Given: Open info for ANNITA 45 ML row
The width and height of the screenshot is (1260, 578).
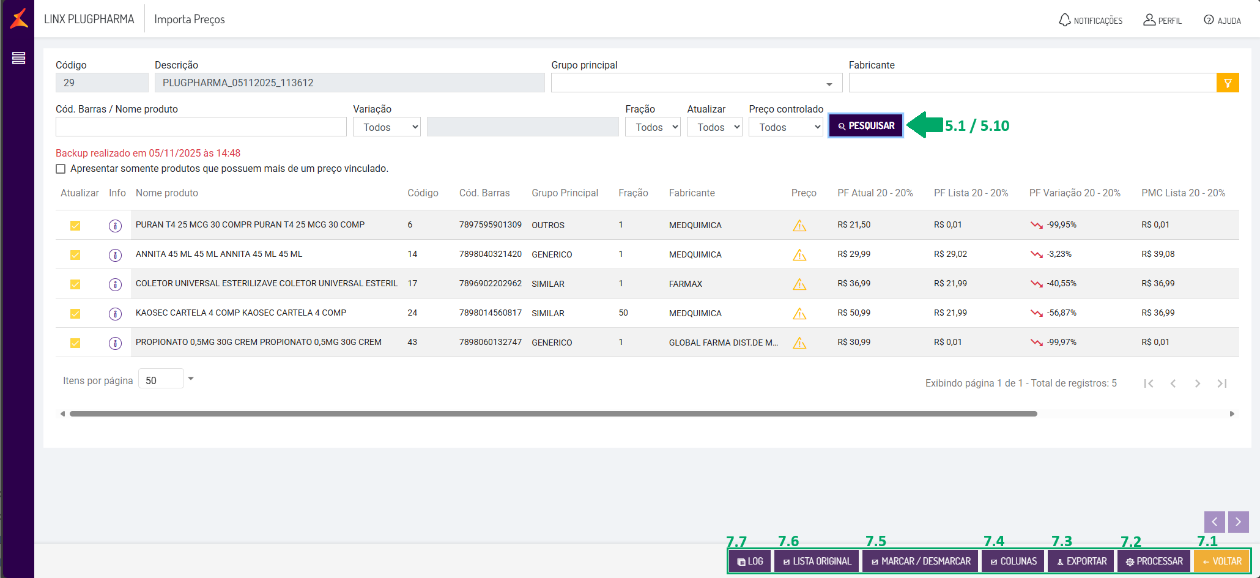Looking at the screenshot, I should [x=115, y=255].
